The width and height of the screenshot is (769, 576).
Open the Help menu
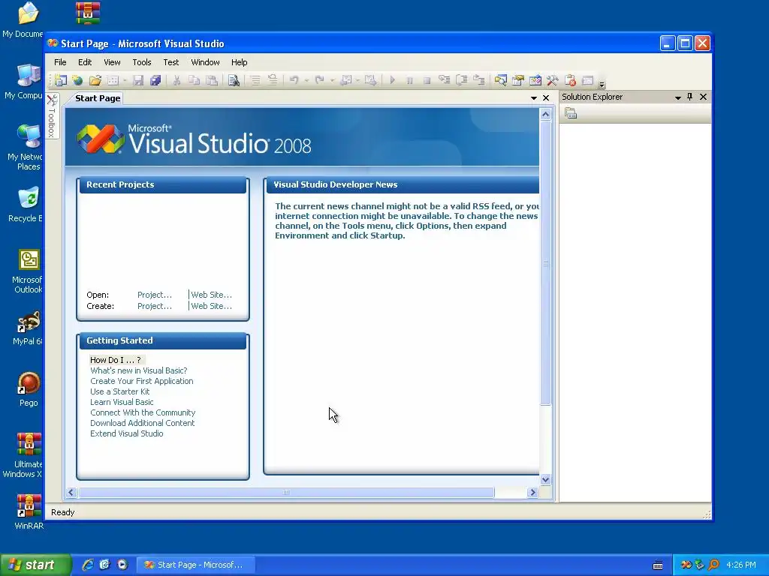240,62
